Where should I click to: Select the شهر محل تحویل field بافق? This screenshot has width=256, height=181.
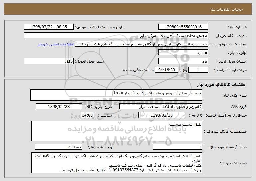click(x=49, y=61)
